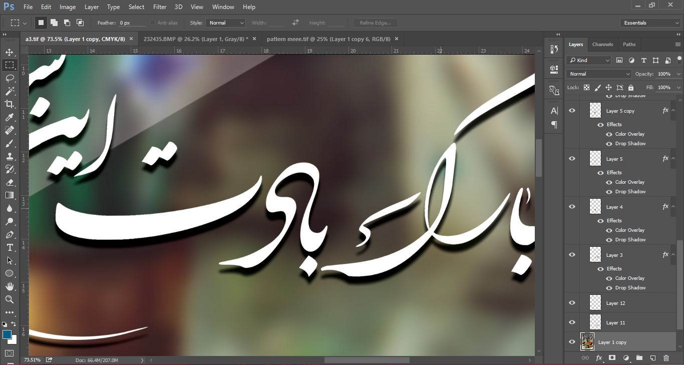Open Fill slider dropdown arrow

tap(678, 88)
